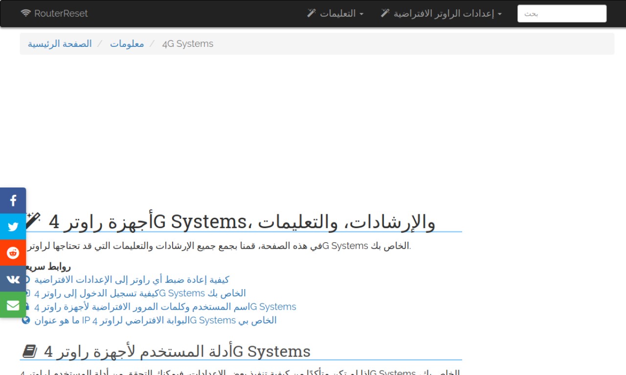626x375 pixels.
Task: Open the router factory reset guide link
Action: pos(132,280)
